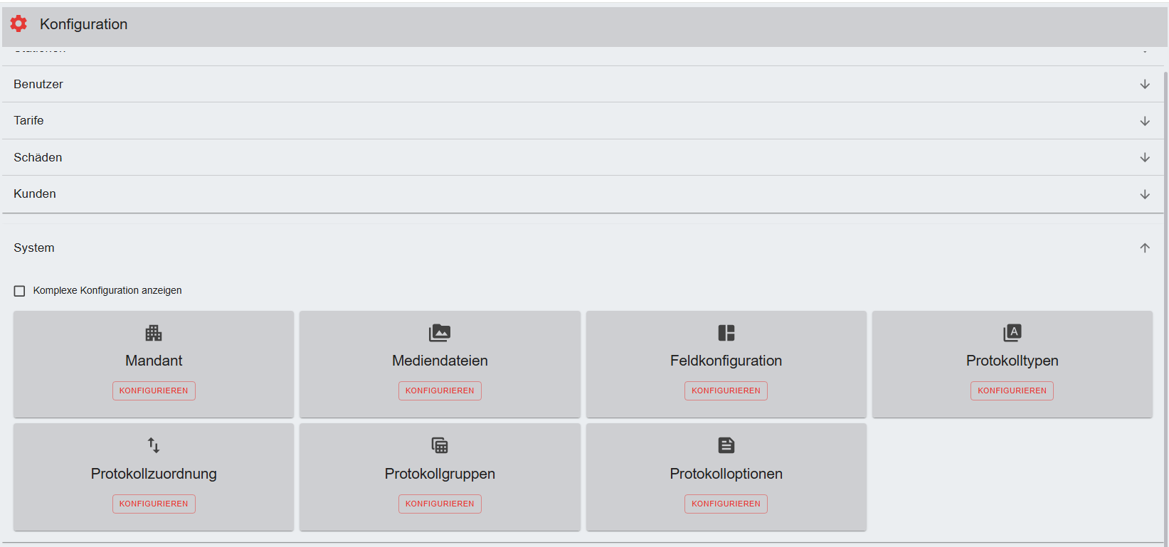Open the Kunden accordion section
1169x547 pixels.
tap(35, 193)
